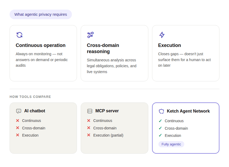Click the 'Ketch Agent Network' card title
Viewport: 229px width, 167px height.
click(188, 111)
